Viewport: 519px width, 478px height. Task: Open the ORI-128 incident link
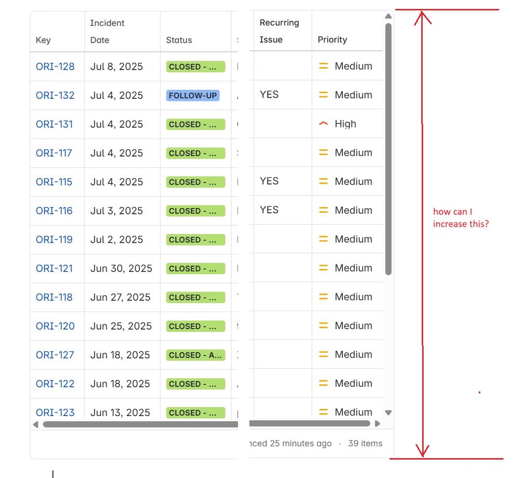pyautogui.click(x=55, y=67)
